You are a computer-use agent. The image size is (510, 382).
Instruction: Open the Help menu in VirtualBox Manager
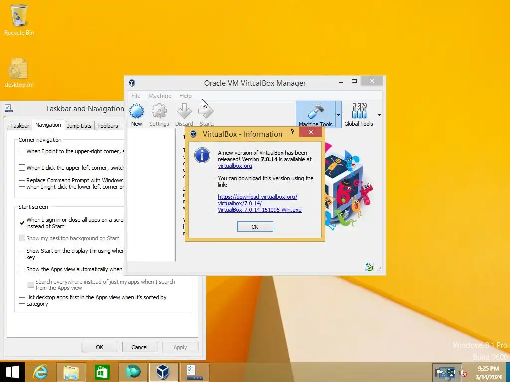(185, 96)
